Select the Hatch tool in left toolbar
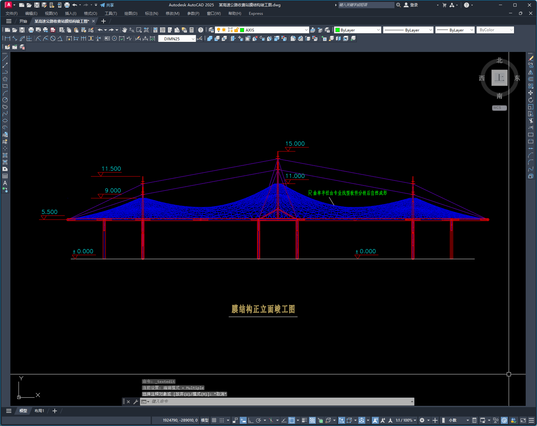The width and height of the screenshot is (537, 426). 5,155
